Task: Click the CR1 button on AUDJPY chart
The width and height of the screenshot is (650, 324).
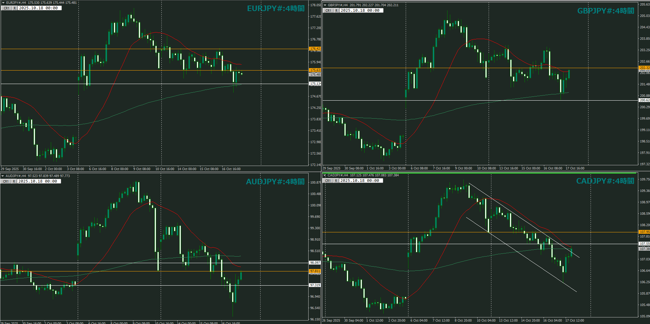Action: click(6, 181)
